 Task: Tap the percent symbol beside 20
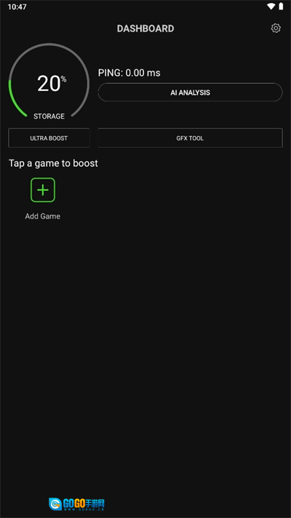[63, 79]
